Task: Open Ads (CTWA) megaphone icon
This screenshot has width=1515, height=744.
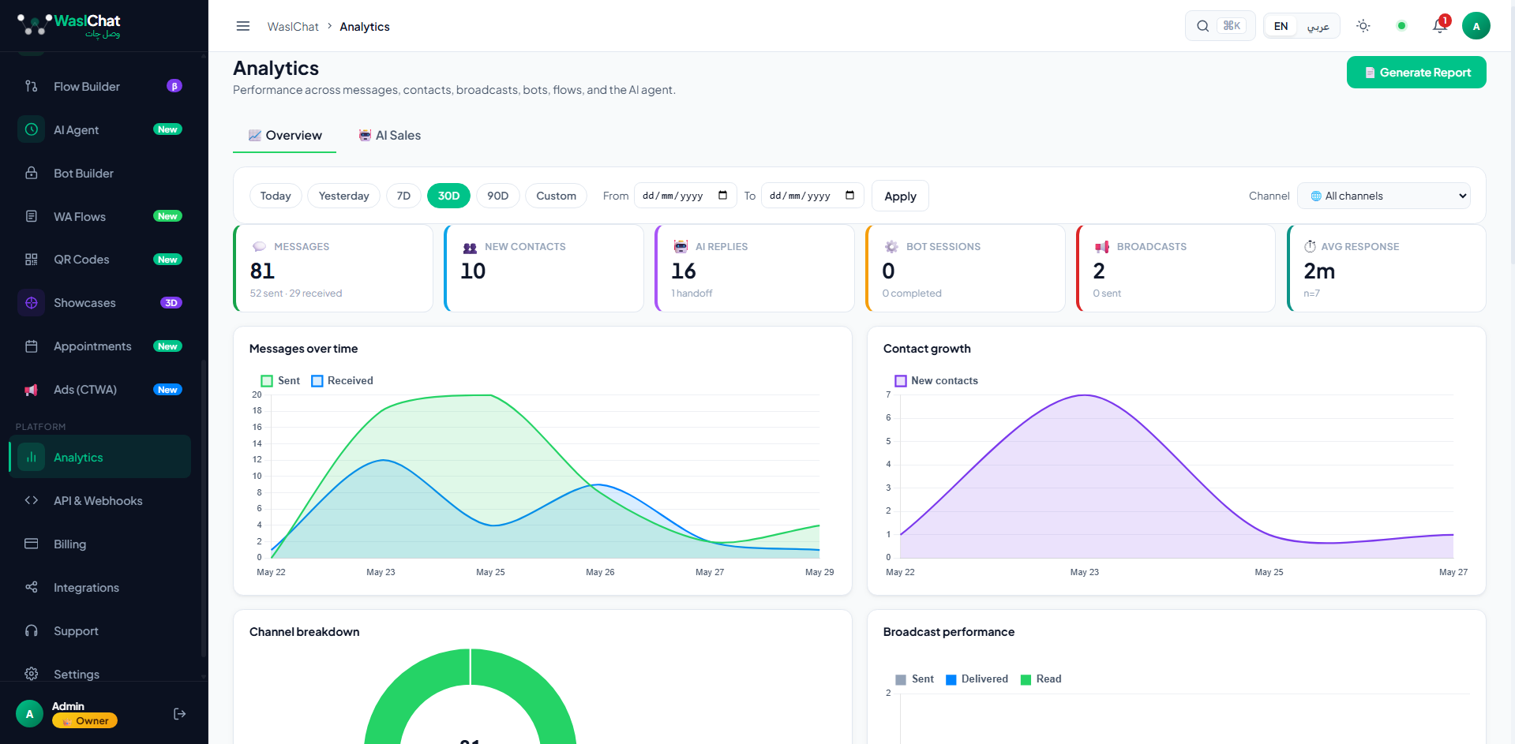Action: [32, 390]
